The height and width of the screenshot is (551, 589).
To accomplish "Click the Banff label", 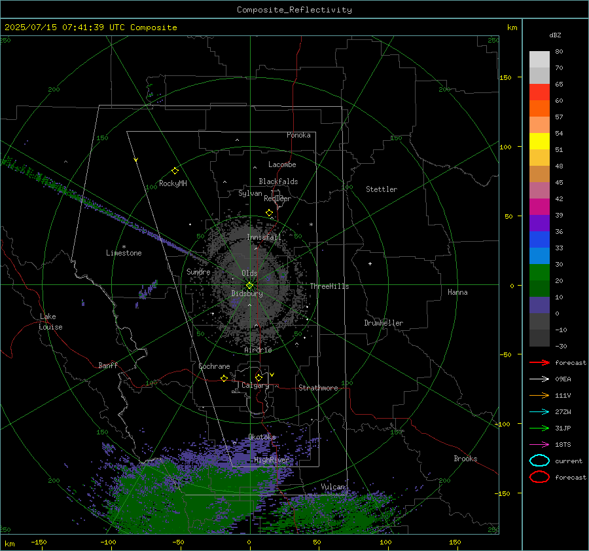I will (x=108, y=365).
